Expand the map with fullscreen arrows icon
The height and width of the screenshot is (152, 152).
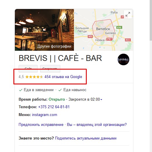(x=128, y=14)
